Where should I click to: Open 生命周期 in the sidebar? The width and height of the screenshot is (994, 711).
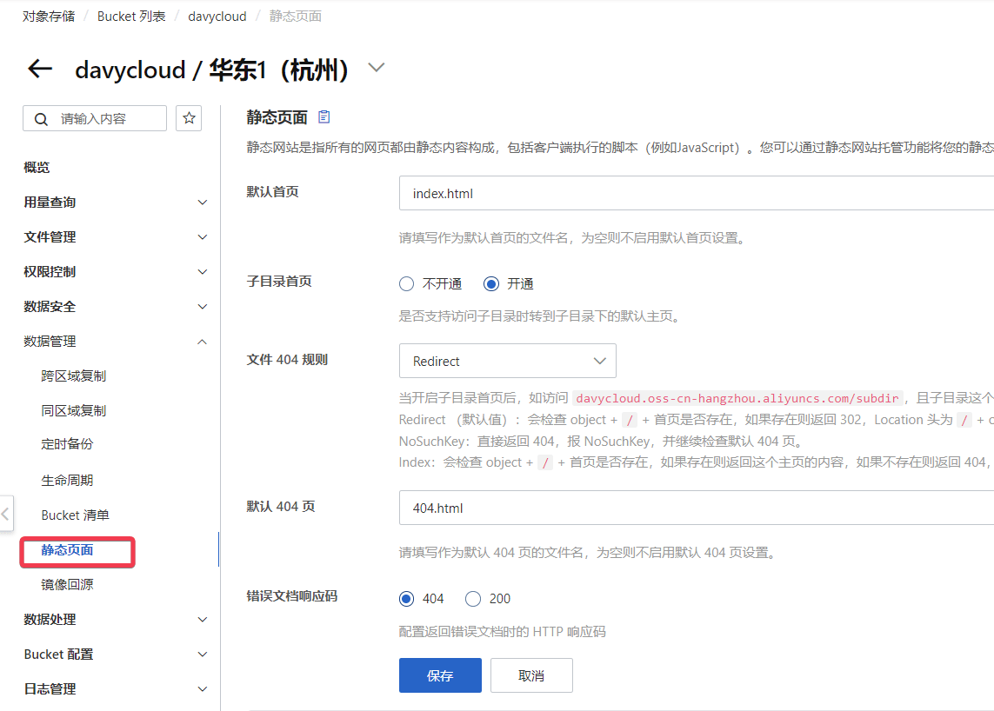pos(67,480)
